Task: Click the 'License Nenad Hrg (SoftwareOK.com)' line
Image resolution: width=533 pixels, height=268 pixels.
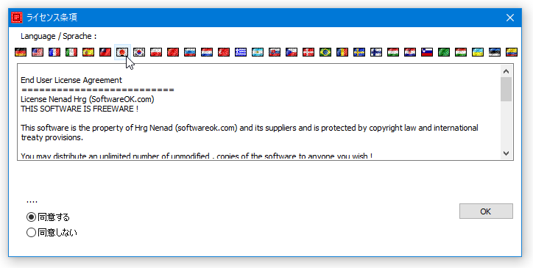Action: pos(88,100)
